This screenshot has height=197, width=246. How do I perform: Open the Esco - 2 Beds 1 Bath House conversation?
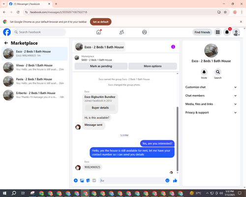[34, 54]
